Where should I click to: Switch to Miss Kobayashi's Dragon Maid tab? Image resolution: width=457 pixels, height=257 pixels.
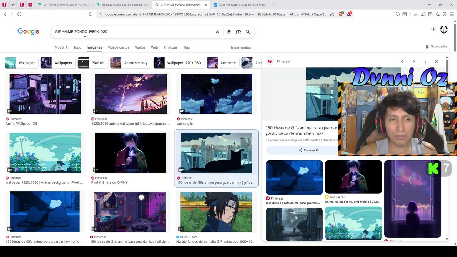(x=239, y=5)
